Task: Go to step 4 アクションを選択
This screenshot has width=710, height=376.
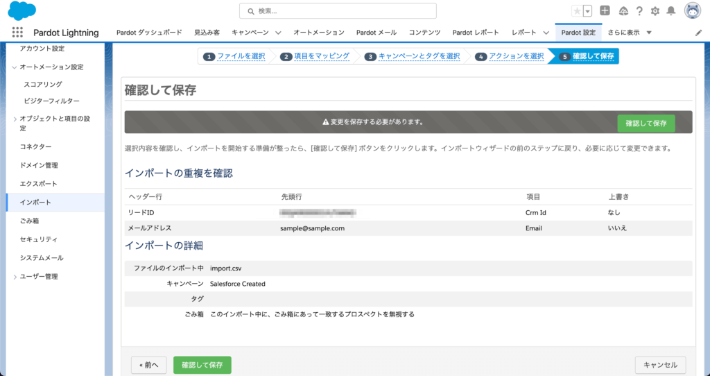Action: tap(516, 56)
